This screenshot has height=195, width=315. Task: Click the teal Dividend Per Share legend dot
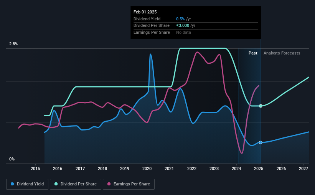tap(56, 184)
